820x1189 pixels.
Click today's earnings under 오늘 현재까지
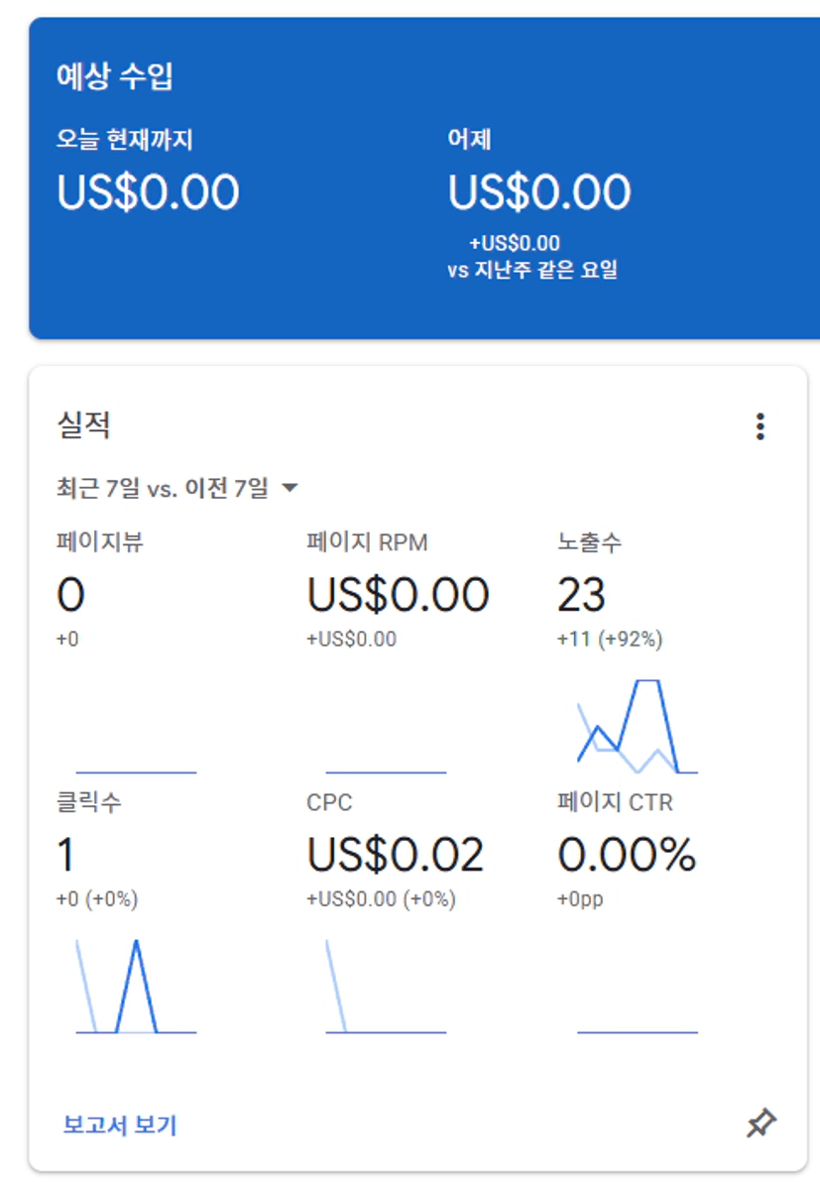click(148, 192)
